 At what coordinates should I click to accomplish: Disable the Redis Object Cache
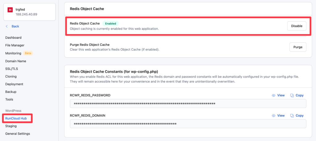[x=297, y=26]
